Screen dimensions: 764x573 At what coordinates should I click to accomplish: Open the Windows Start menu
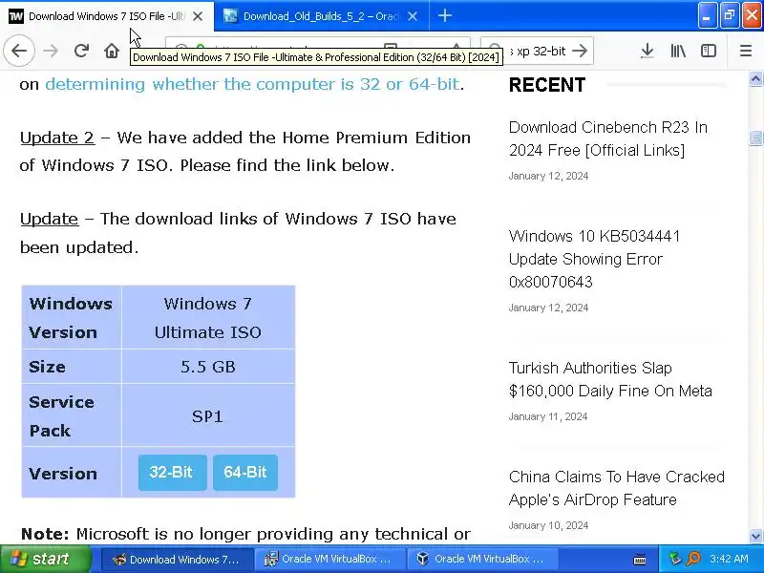pyautogui.click(x=45, y=559)
